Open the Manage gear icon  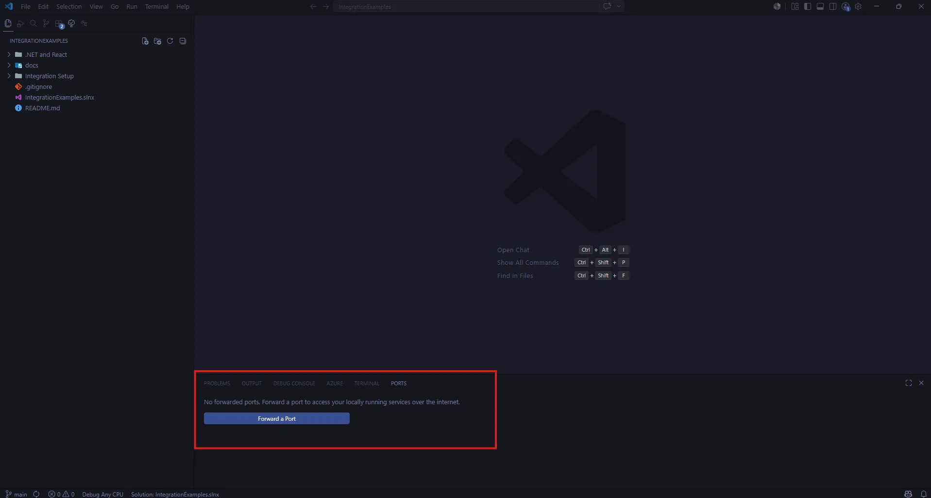tap(858, 6)
